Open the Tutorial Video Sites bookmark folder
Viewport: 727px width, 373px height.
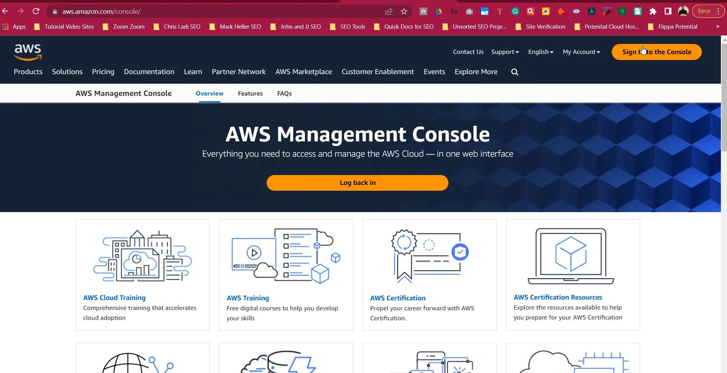(64, 27)
